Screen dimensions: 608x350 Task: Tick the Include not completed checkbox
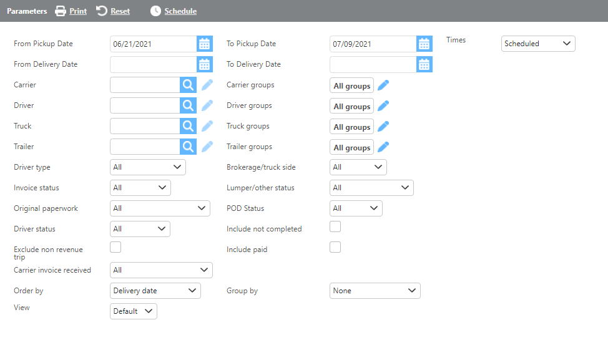point(335,226)
